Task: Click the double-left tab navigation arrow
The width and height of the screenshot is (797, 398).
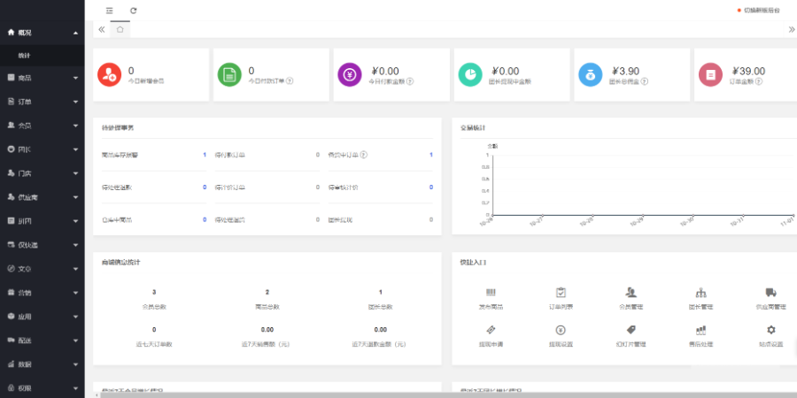Action: (x=102, y=29)
